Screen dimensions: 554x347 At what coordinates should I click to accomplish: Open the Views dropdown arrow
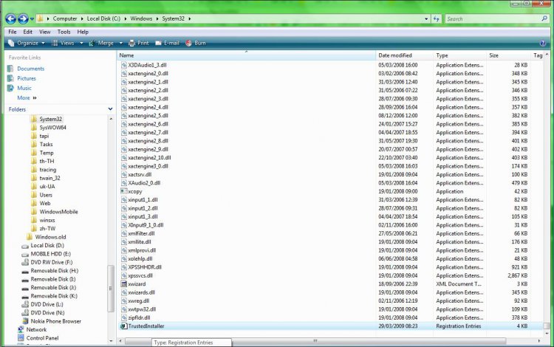point(81,43)
